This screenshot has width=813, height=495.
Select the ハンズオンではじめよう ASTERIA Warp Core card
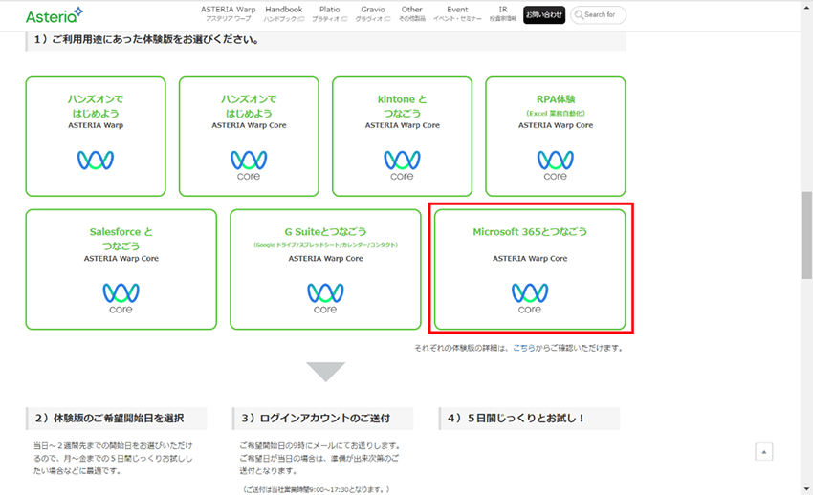coord(249,137)
